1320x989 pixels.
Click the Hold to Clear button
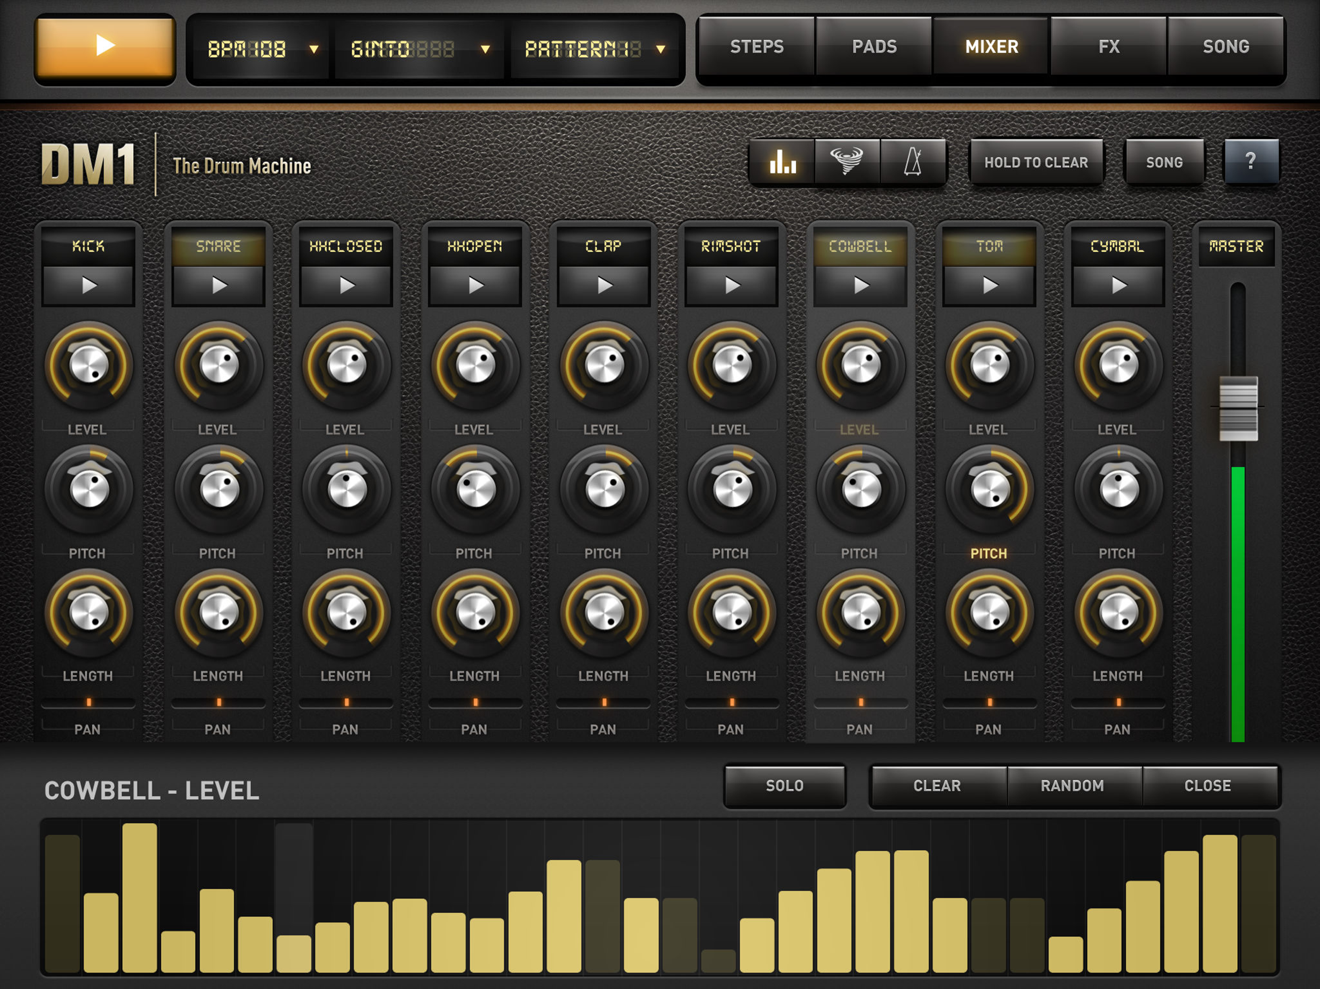1036,162
